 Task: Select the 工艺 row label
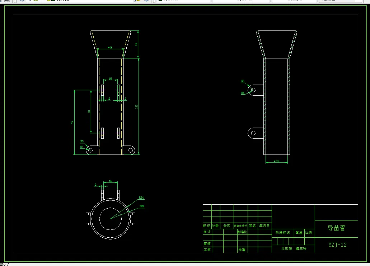point(207,250)
